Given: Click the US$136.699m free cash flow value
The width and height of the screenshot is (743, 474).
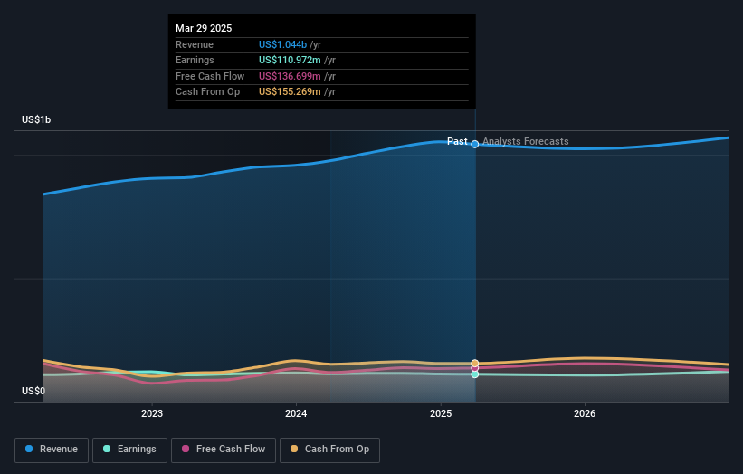Looking at the screenshot, I should pyautogui.click(x=290, y=76).
